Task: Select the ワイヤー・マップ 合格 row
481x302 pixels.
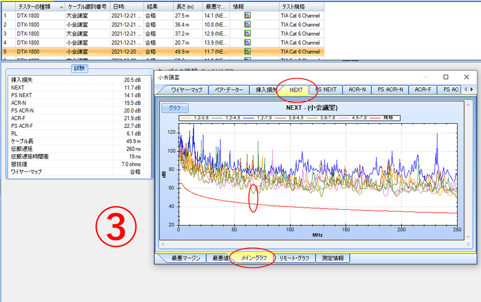Action: [79, 172]
